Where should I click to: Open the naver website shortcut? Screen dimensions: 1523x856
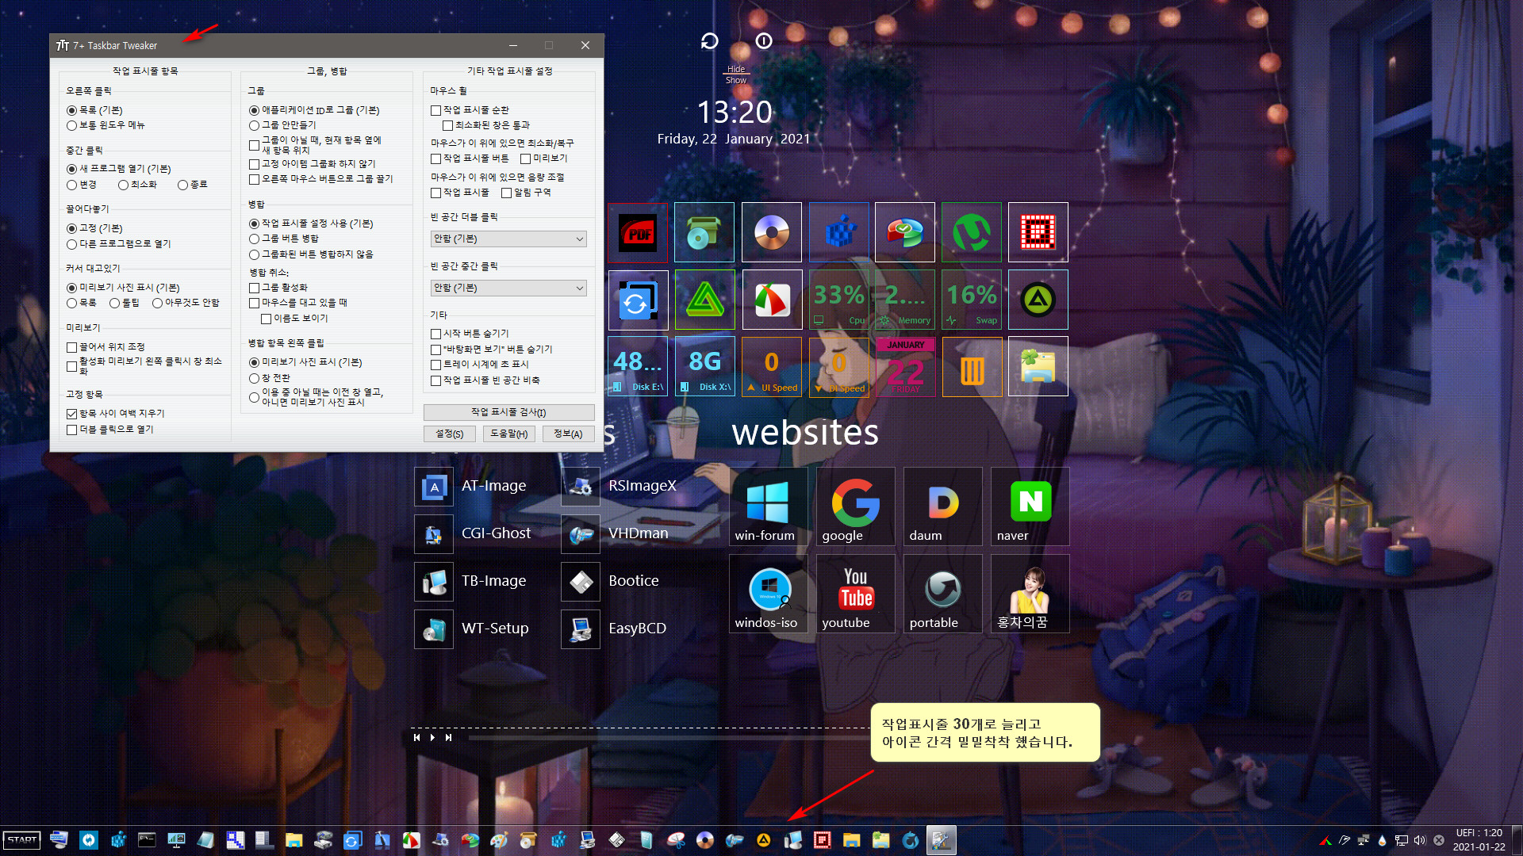pos(1030,506)
